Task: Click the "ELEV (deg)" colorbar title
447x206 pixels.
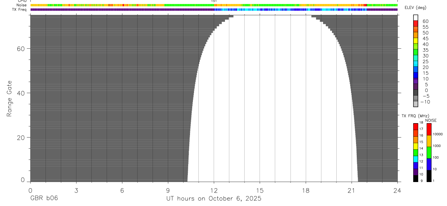Action: (415, 8)
